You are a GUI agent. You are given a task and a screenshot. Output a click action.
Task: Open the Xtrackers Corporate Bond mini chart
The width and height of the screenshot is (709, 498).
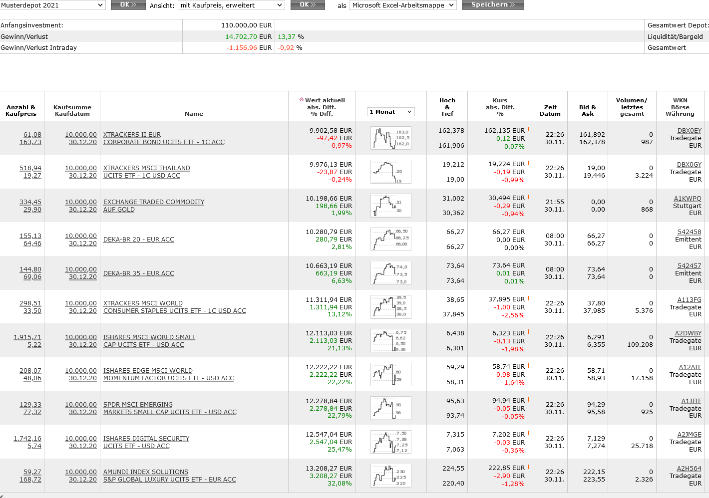(390, 138)
